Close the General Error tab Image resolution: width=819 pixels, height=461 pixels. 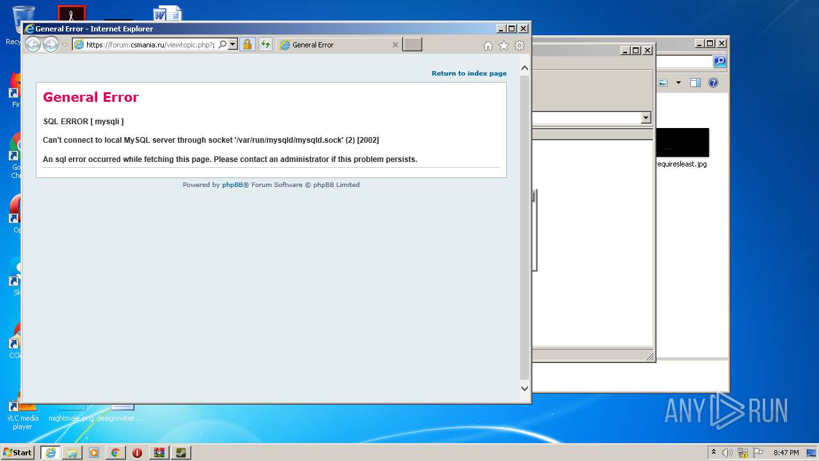tap(395, 45)
